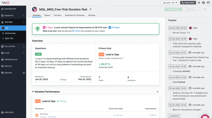Screen dimensions: 212x118
Task: Expand the Insights sidebar section
Action: 24,16
